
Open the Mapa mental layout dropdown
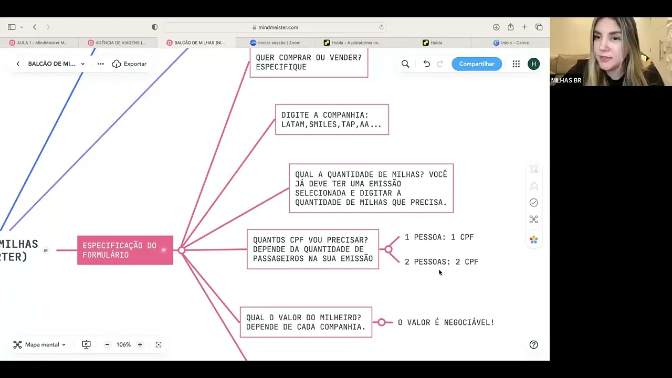40,345
